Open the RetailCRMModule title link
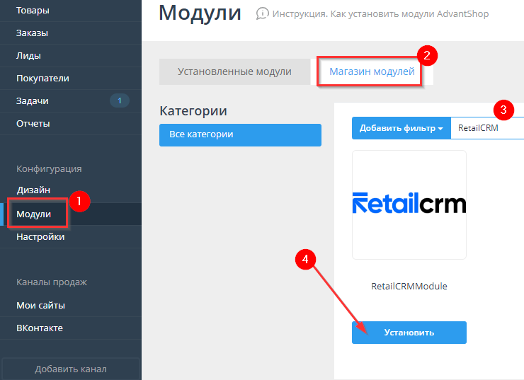 pyautogui.click(x=409, y=287)
